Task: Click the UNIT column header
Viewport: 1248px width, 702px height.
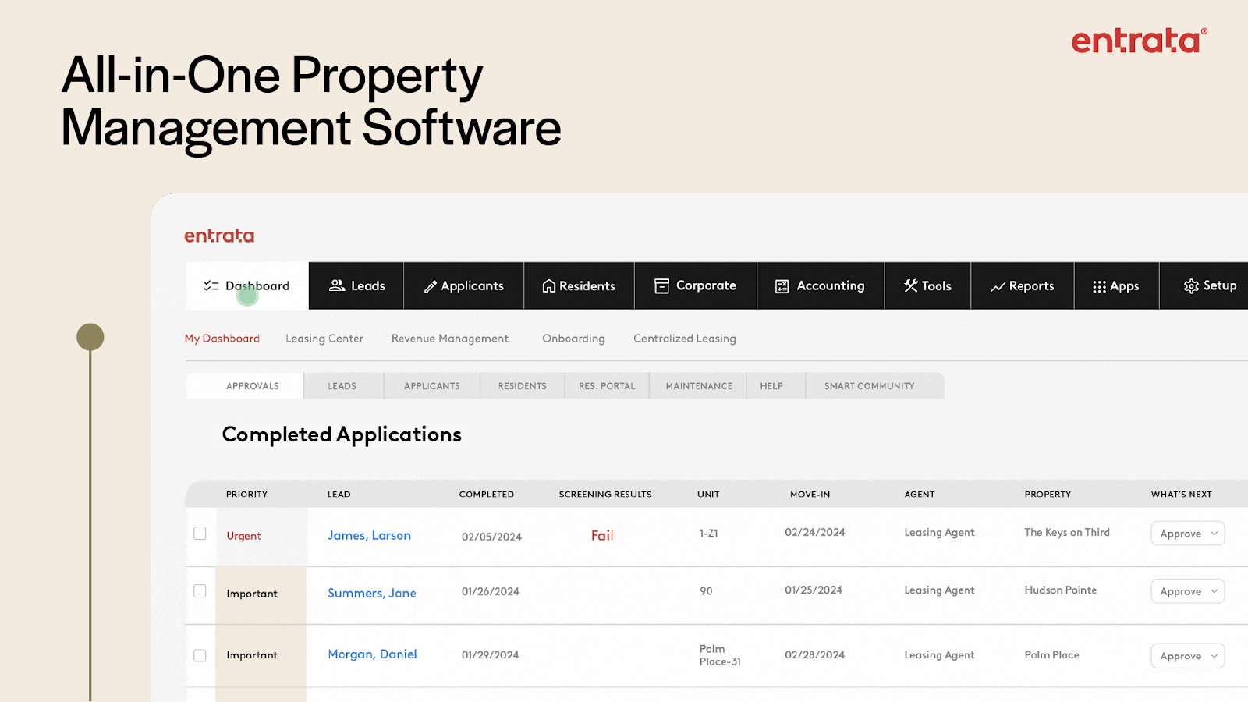Action: point(708,494)
